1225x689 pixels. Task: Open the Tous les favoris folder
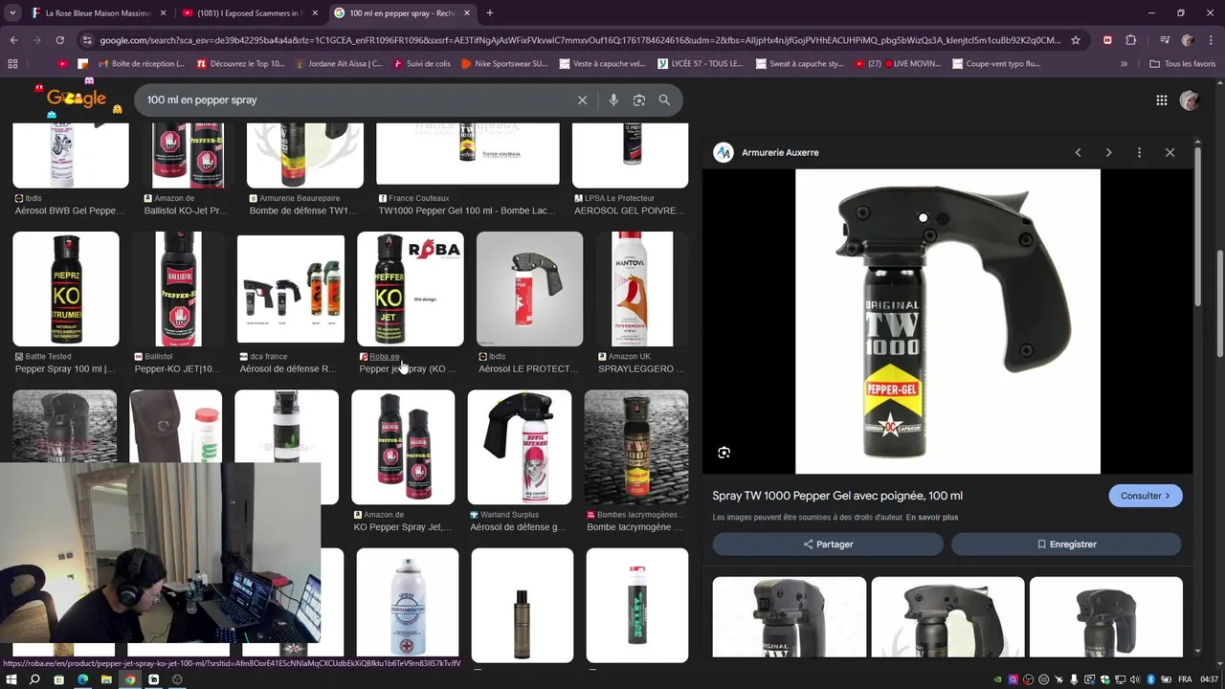click(x=1184, y=64)
